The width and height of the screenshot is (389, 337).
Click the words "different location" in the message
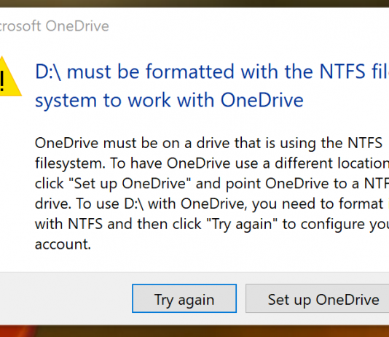click(332, 163)
